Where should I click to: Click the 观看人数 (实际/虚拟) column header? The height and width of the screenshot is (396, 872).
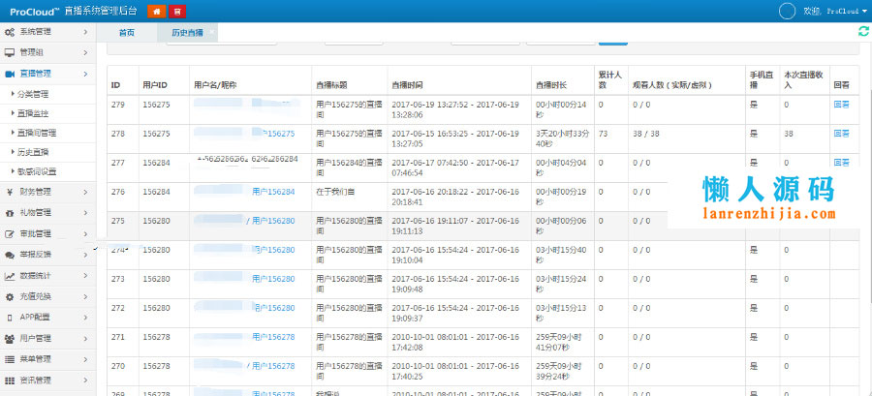coord(672,85)
